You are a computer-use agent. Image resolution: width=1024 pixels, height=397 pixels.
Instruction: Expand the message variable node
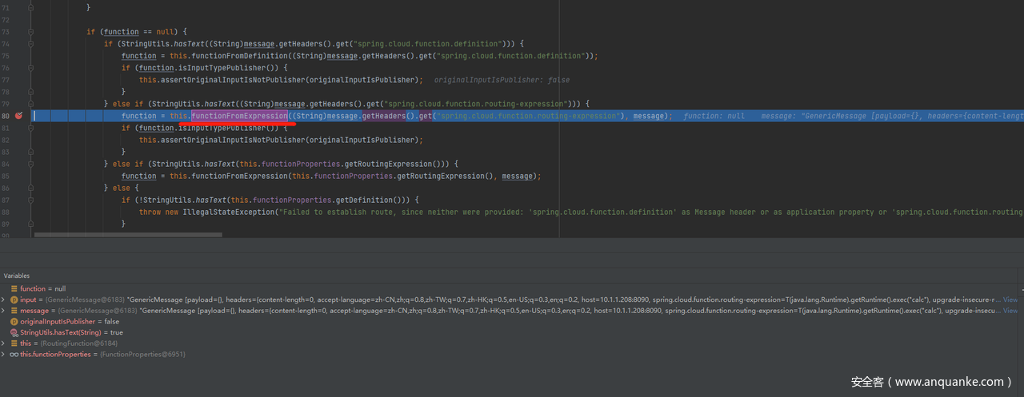4,311
